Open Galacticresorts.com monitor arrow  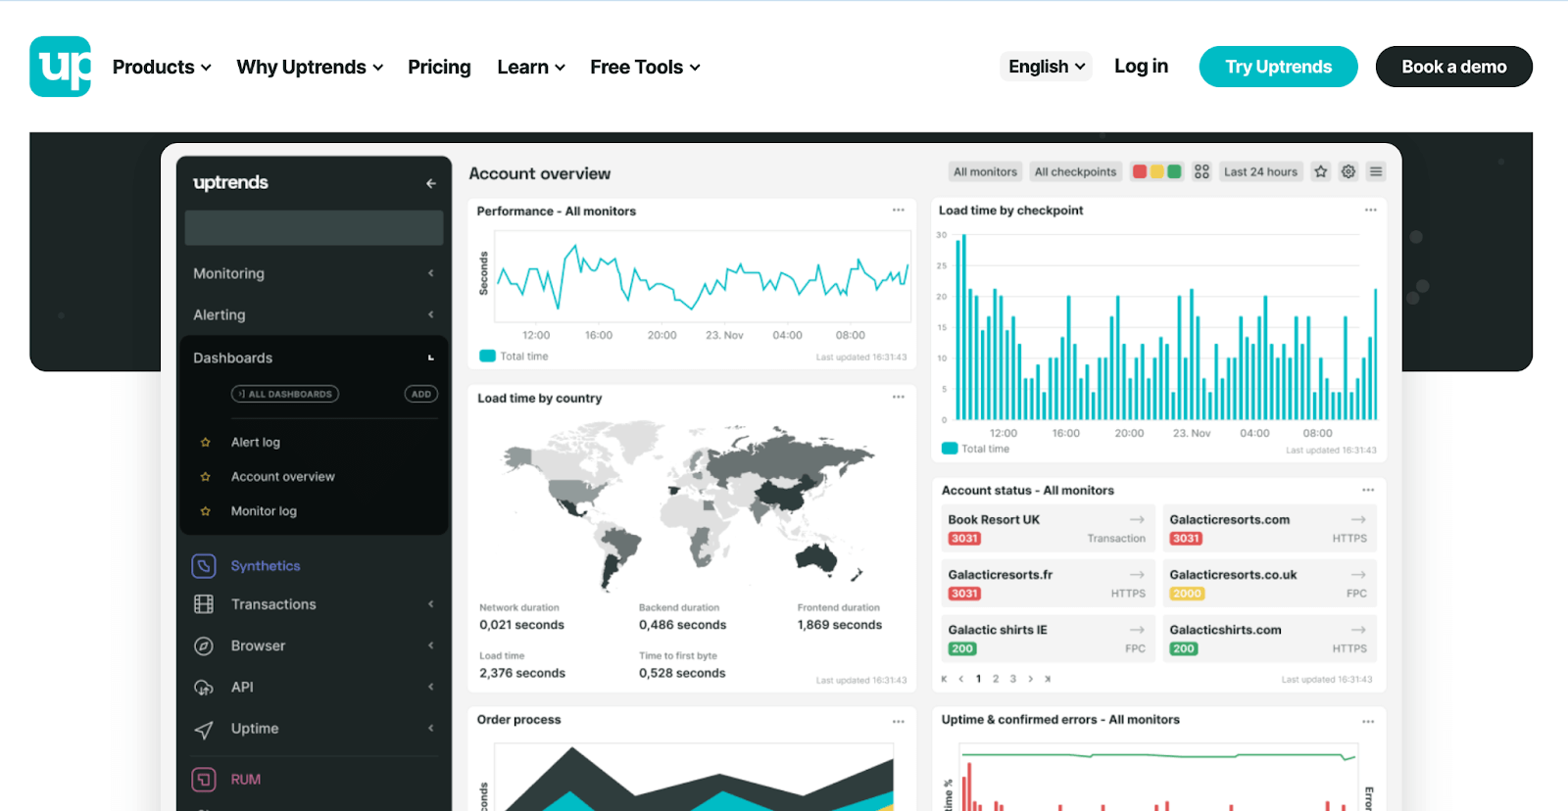point(1358,519)
